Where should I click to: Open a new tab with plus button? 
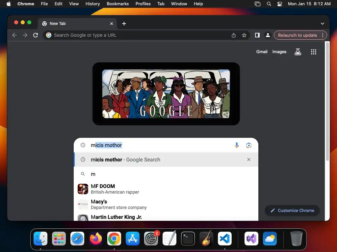click(x=124, y=24)
